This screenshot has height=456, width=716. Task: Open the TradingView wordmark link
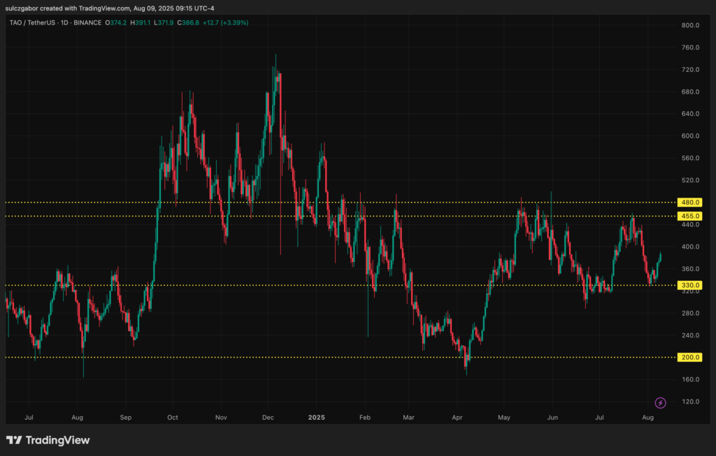pos(57,440)
